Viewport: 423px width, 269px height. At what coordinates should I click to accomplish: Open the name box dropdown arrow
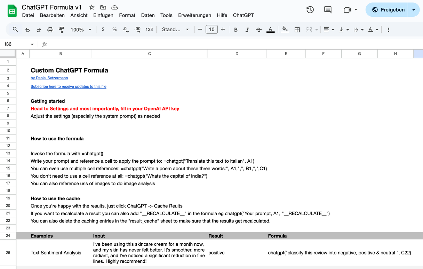(x=32, y=44)
